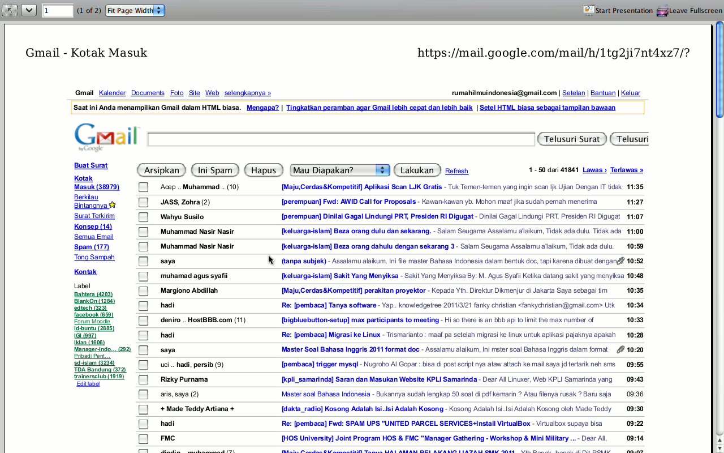The width and height of the screenshot is (724, 453).
Task: Open Kalender in top navigation
Action: (112, 93)
